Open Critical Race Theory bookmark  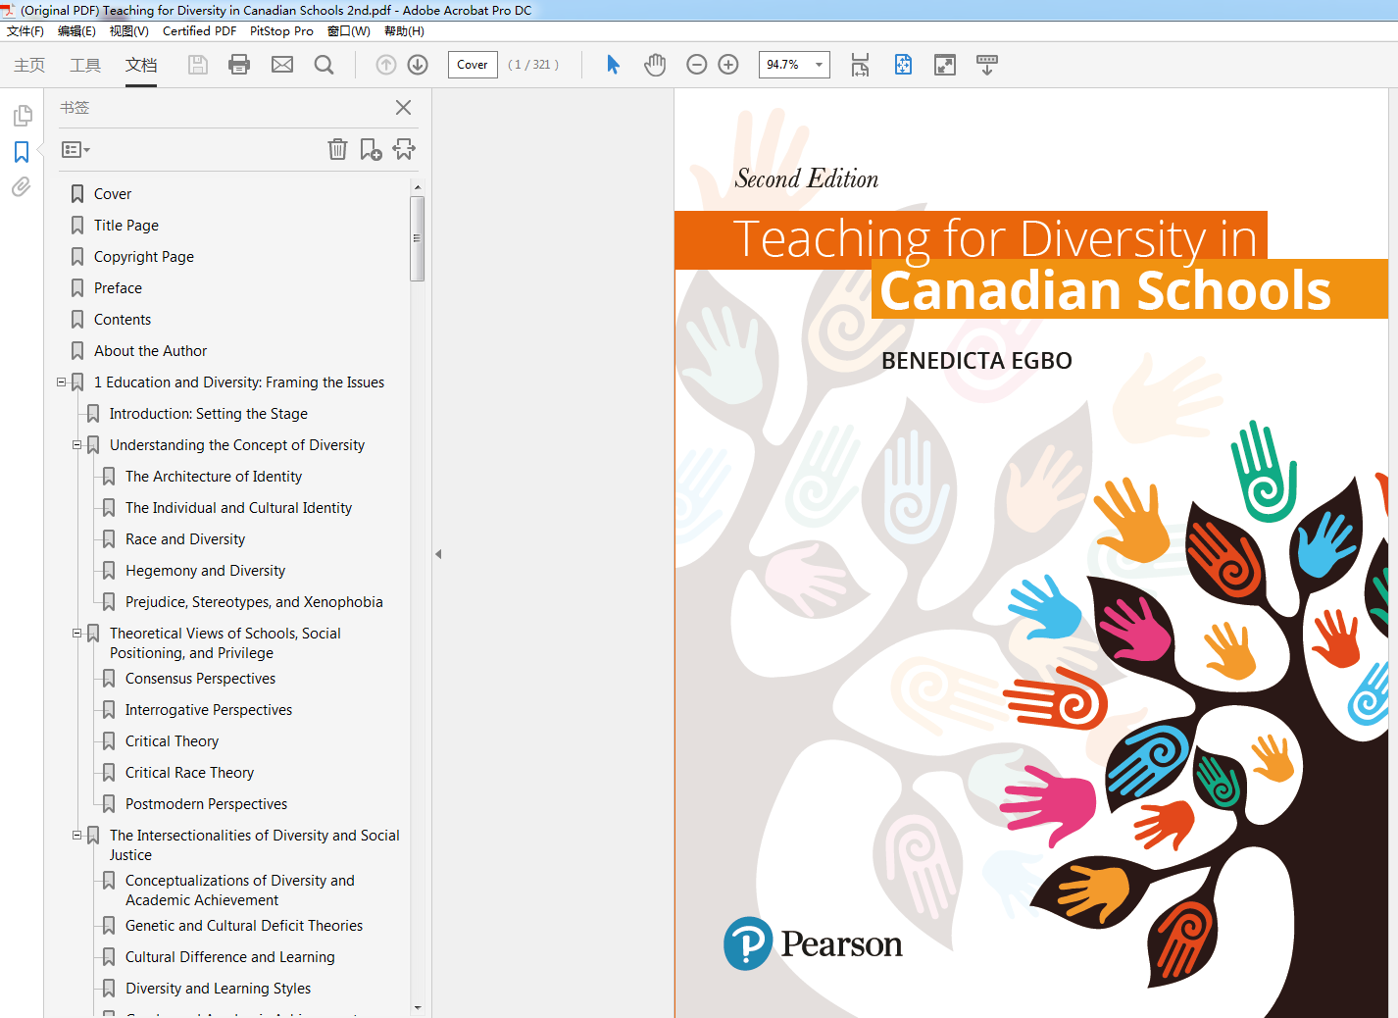189,773
